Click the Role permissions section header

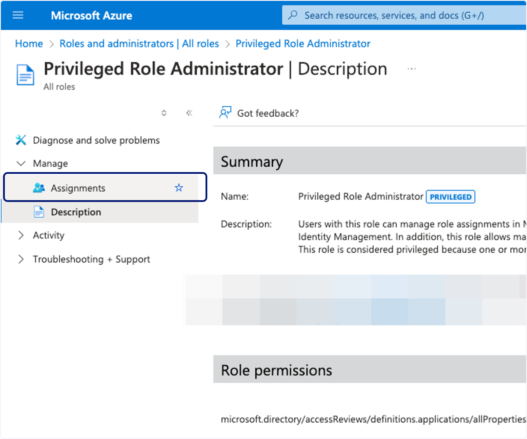[370, 370]
